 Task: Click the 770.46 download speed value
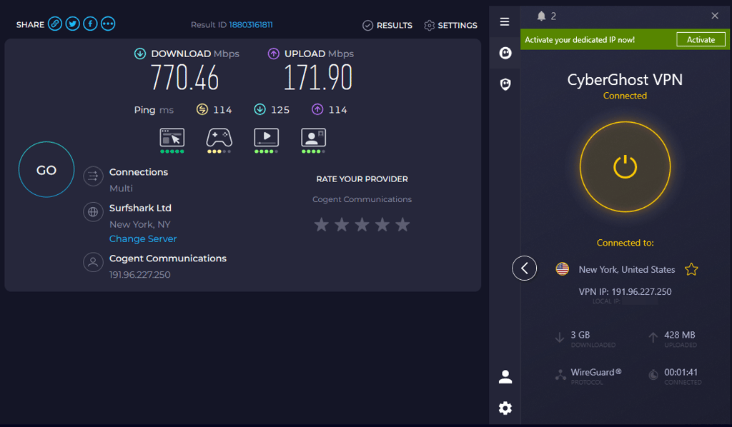185,77
